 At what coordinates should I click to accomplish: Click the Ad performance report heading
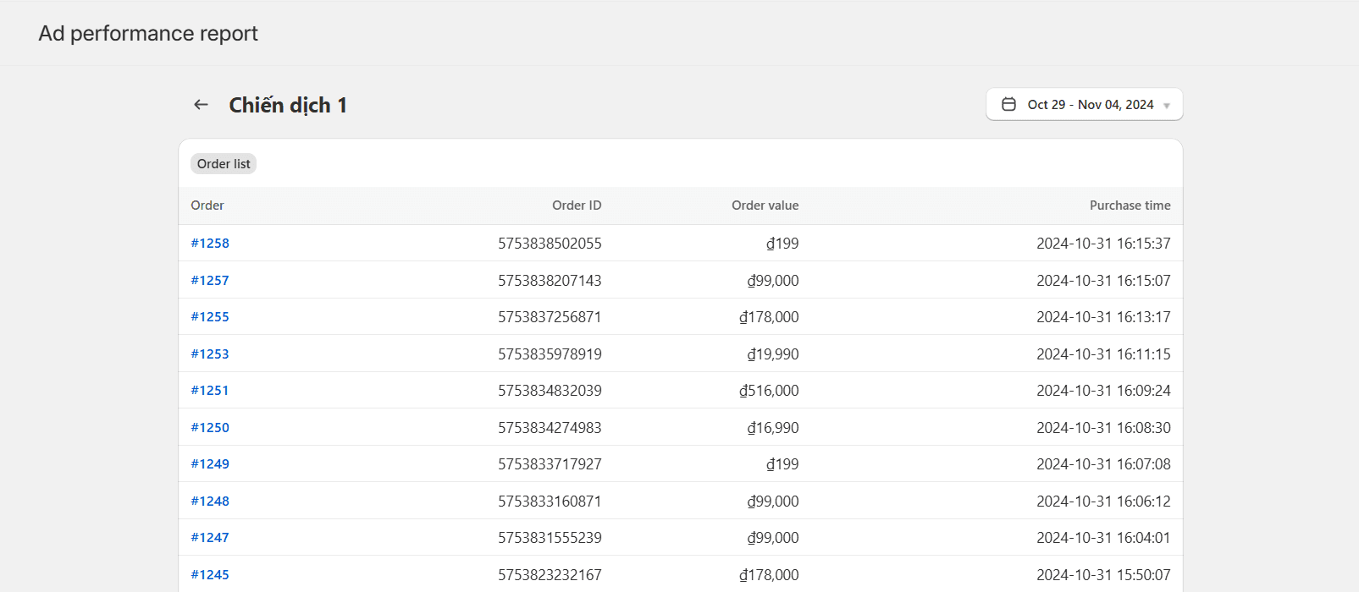pyautogui.click(x=148, y=34)
